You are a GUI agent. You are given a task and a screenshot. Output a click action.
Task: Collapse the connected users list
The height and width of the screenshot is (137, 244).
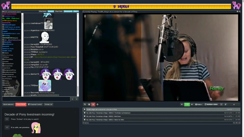pos(3,11)
